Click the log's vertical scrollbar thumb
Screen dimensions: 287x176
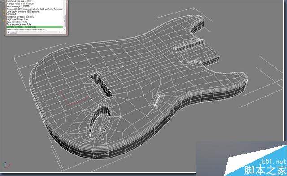(x=64, y=21)
